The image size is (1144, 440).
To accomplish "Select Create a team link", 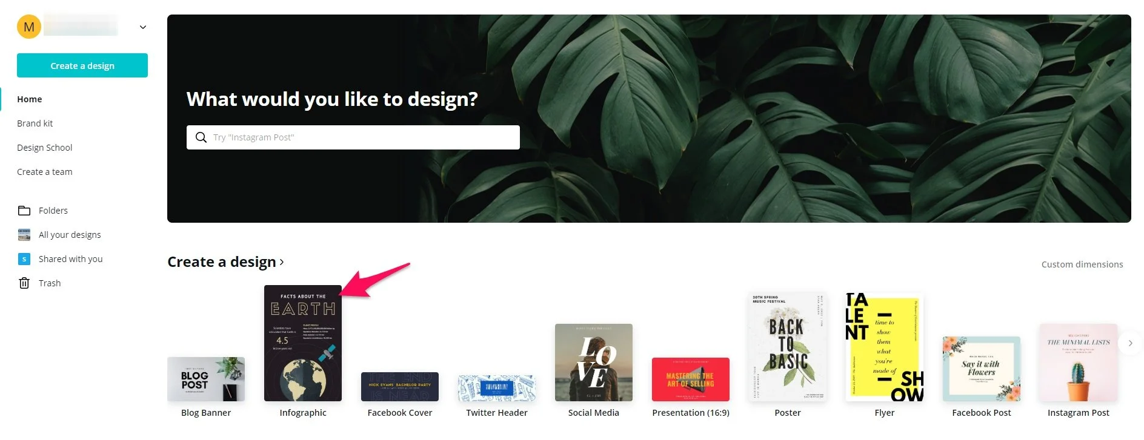I will coord(45,172).
